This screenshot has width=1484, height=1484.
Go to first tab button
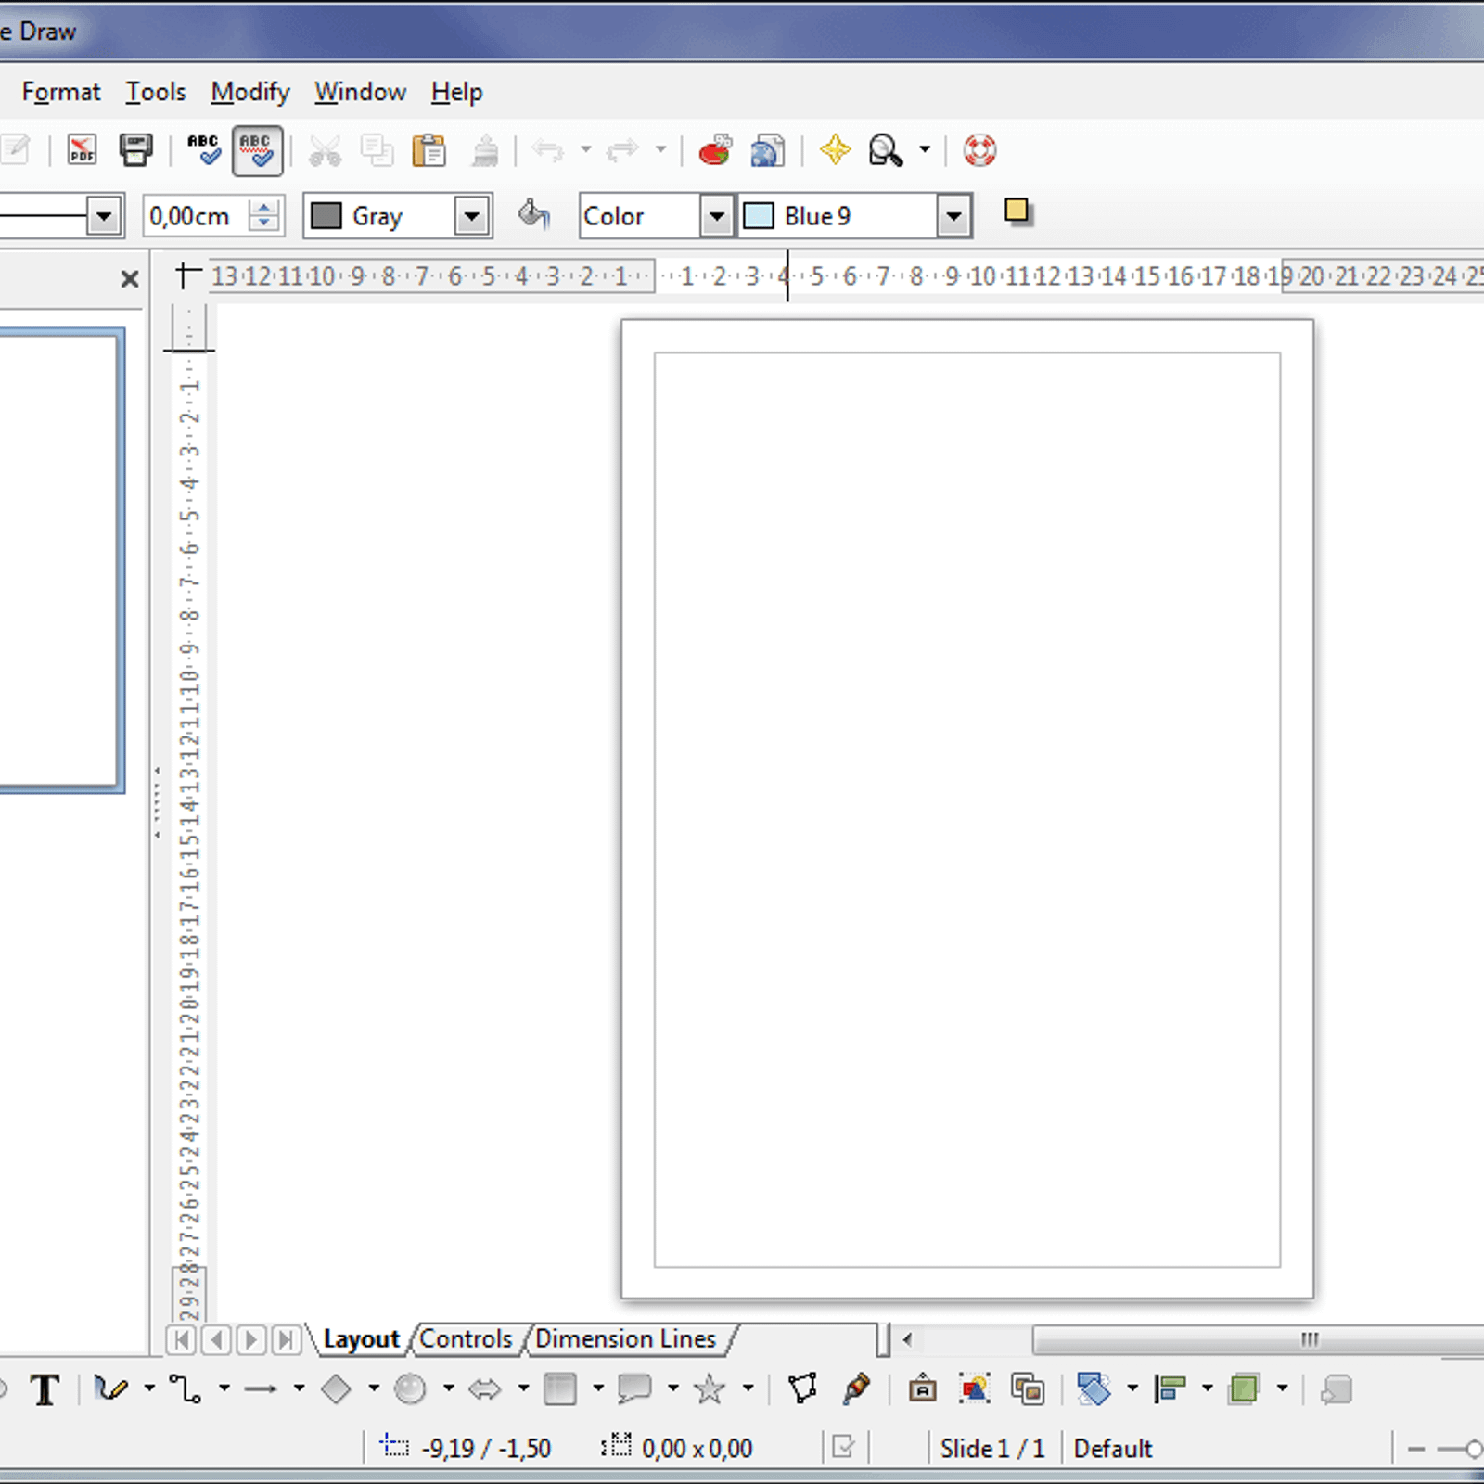[x=182, y=1339]
